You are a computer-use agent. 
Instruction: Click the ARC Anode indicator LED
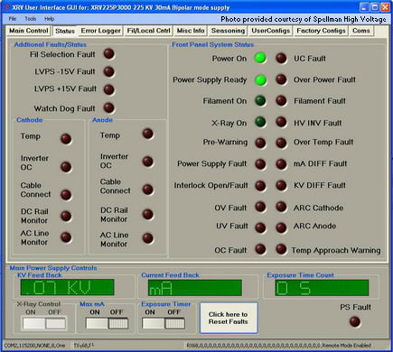[281, 227]
